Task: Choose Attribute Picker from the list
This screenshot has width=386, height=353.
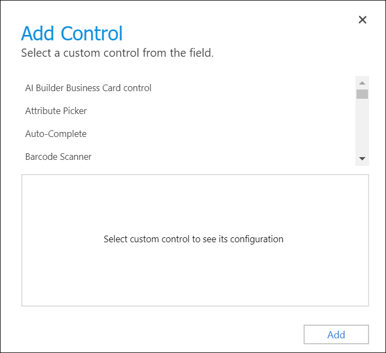Action: coord(188,111)
